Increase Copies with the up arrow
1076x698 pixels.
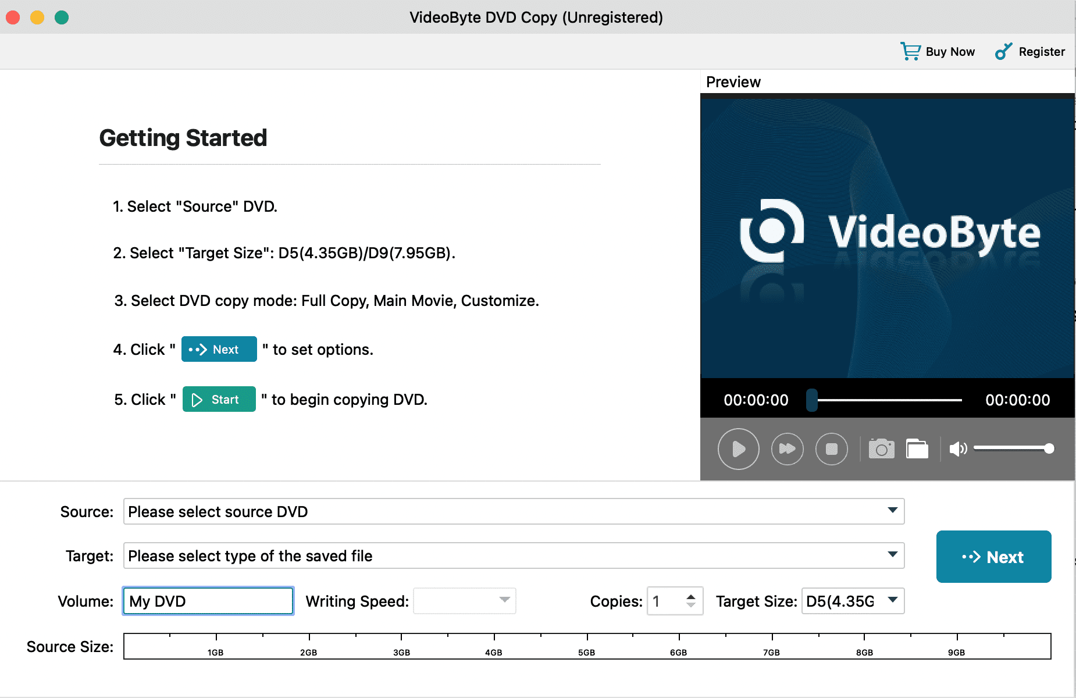pyautogui.click(x=691, y=596)
